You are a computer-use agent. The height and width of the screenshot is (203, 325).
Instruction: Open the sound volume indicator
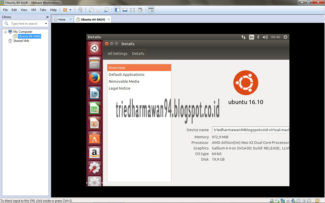coord(265,37)
